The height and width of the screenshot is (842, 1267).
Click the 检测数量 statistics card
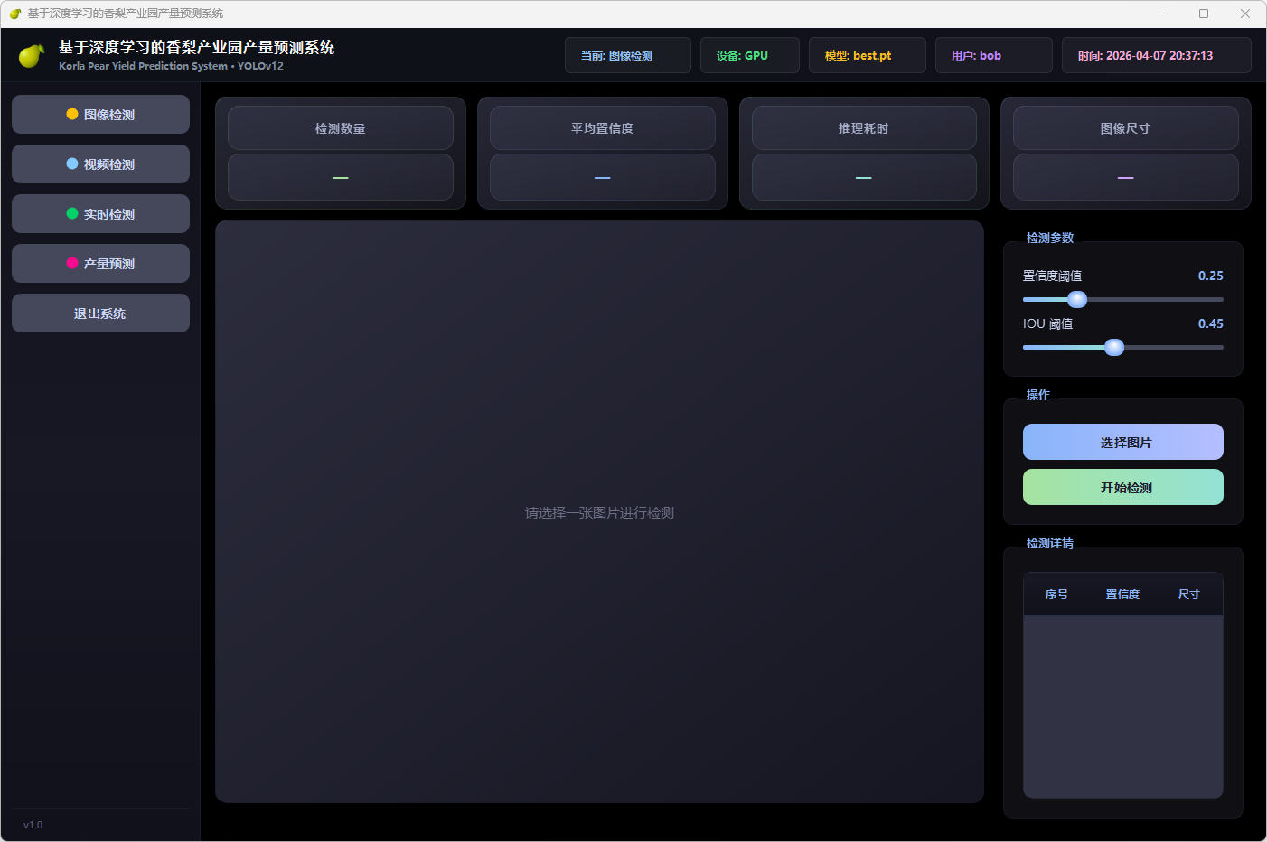(340, 153)
